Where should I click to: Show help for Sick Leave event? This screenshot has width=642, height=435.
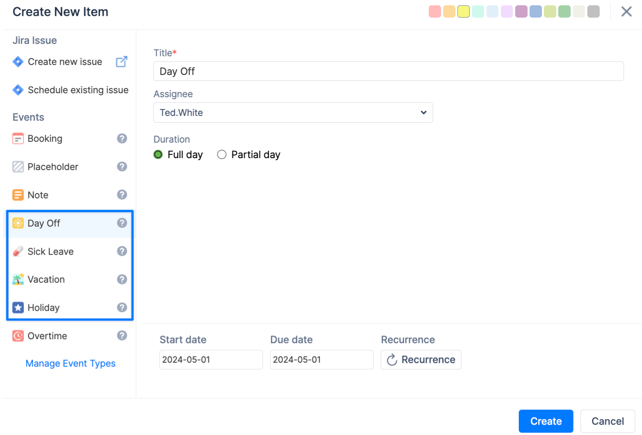(x=122, y=251)
